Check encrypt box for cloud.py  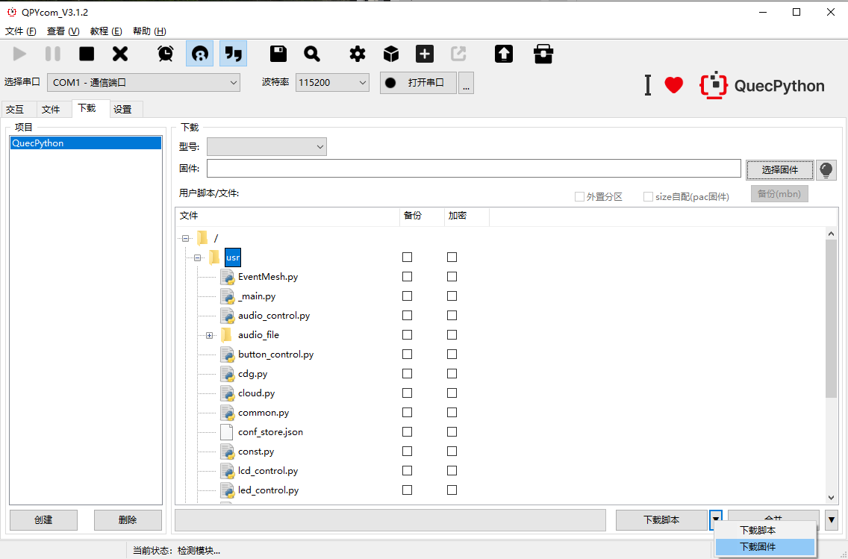point(452,393)
